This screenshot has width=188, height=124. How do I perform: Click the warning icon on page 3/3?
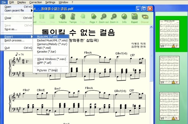(x=173, y=118)
